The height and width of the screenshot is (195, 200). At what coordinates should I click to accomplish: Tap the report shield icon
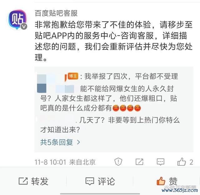(x=118, y=162)
